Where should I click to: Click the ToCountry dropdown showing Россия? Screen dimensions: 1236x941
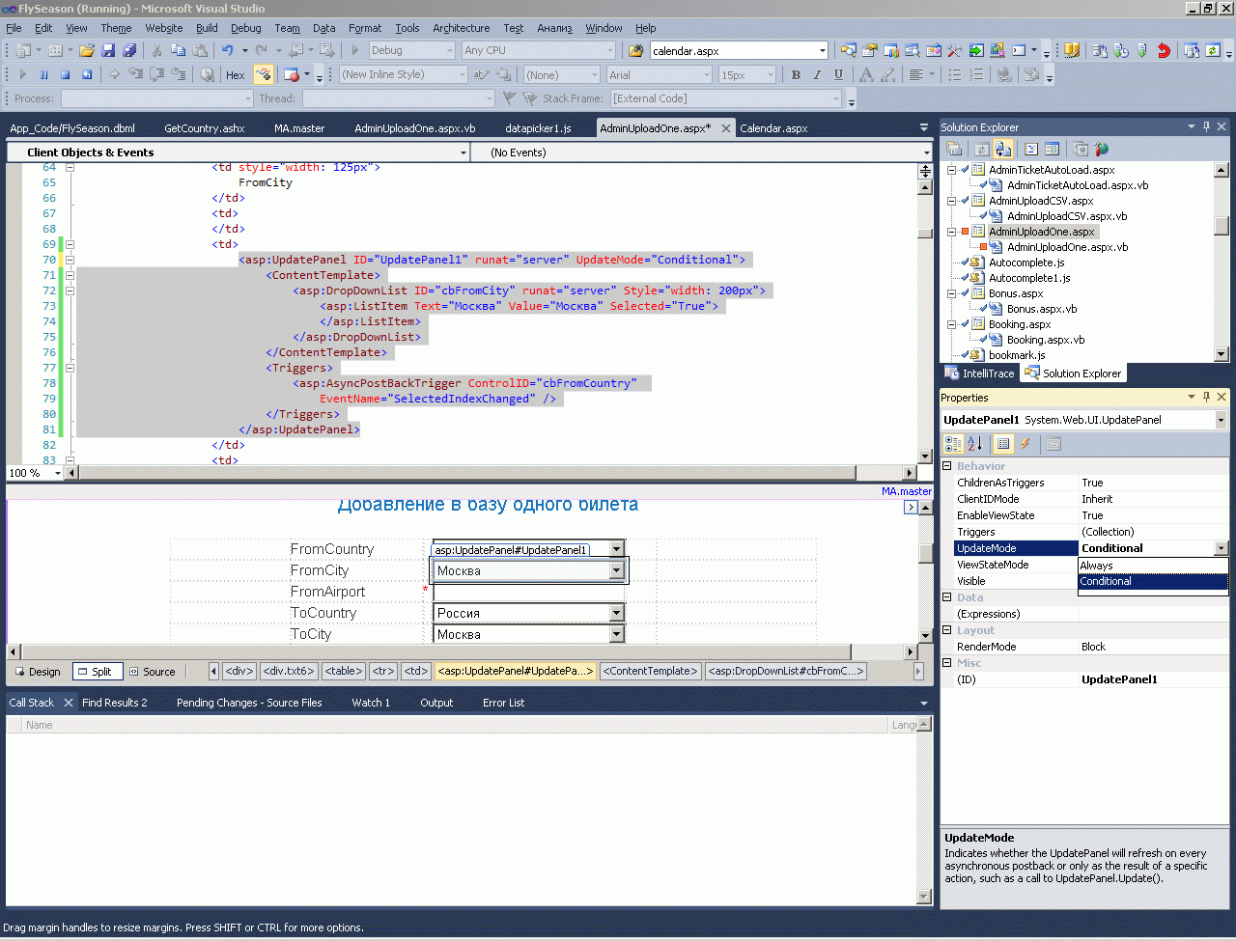pyautogui.click(x=528, y=613)
